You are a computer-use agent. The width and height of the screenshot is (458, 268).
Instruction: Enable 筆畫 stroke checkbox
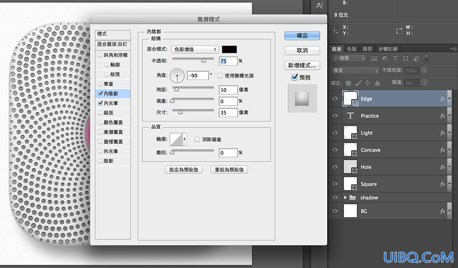pos(100,84)
